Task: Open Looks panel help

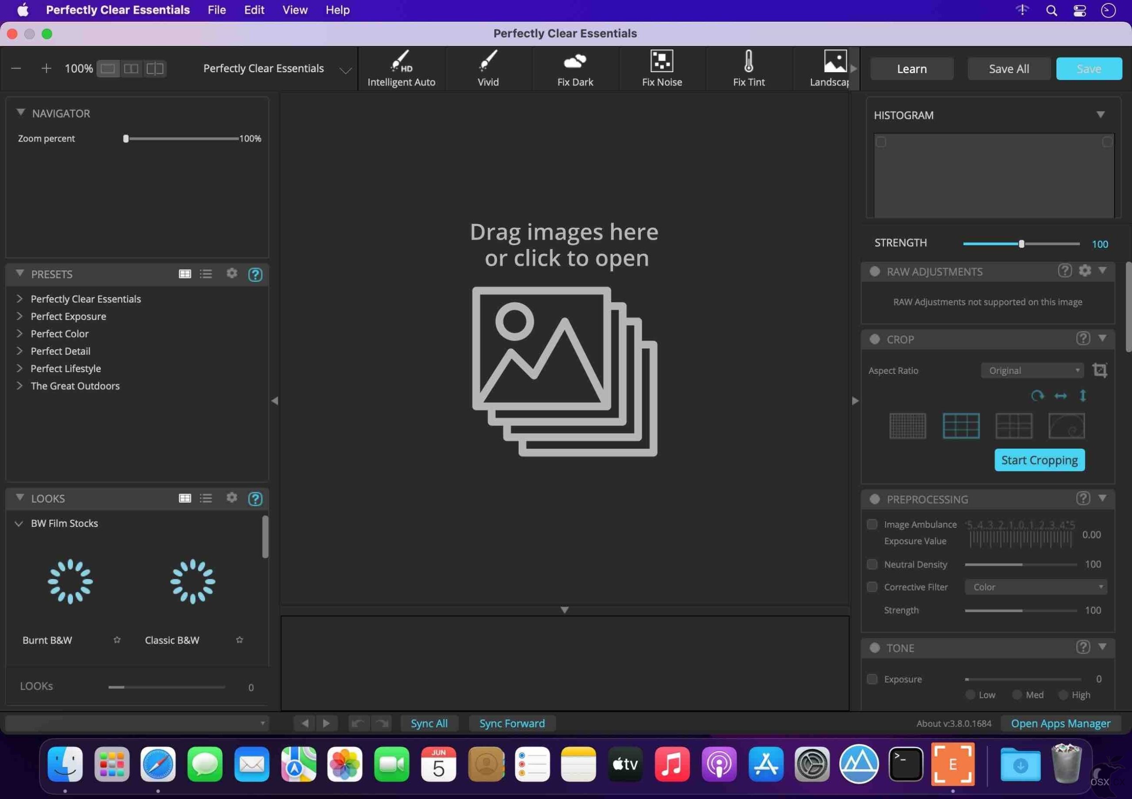Action: pos(255,499)
